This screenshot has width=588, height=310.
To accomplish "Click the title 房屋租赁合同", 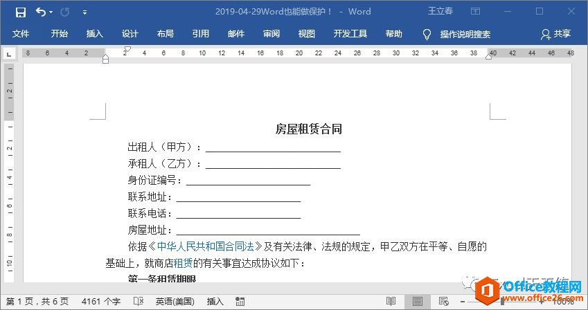I will click(x=308, y=129).
